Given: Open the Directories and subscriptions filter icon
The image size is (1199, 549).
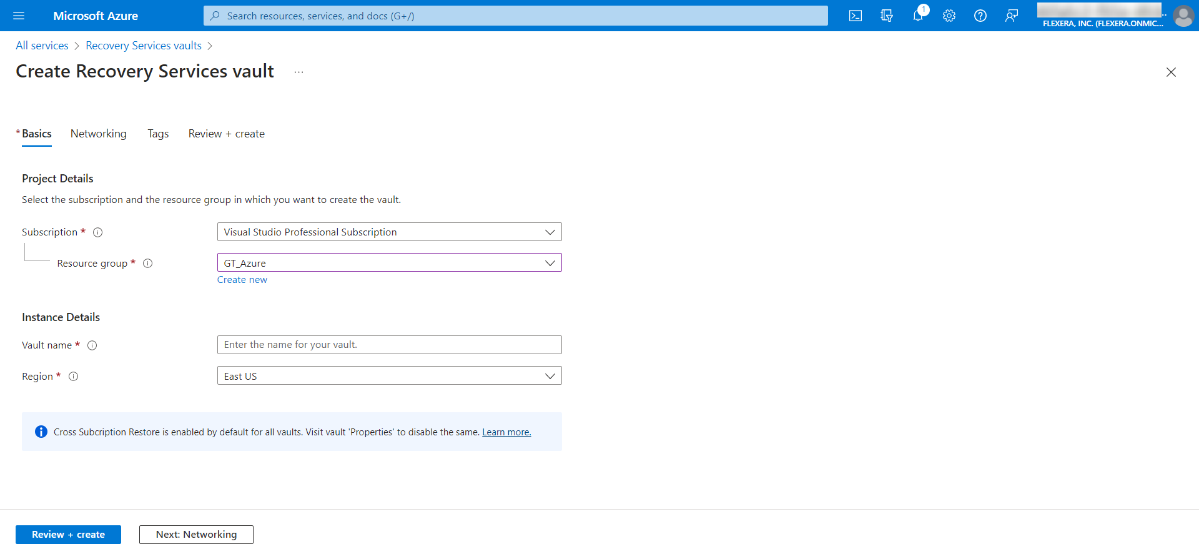Looking at the screenshot, I should point(886,16).
